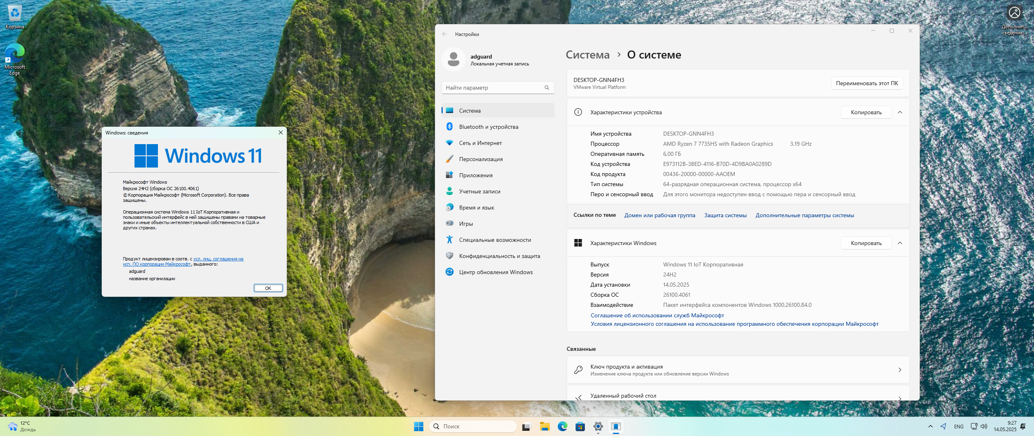Collapse the Характеристики устройства section
The width and height of the screenshot is (1034, 436).
click(x=900, y=112)
